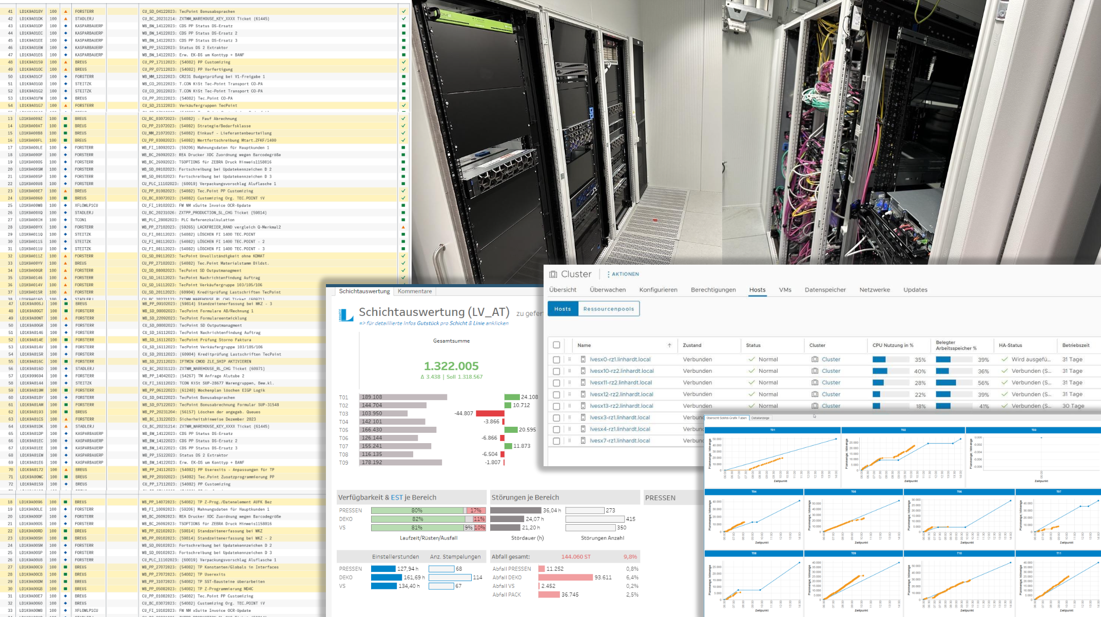Image resolution: width=1101 pixels, height=617 pixels.
Task: Click the green Normal status checkmark for lvesx11-rz2
Action: point(751,382)
